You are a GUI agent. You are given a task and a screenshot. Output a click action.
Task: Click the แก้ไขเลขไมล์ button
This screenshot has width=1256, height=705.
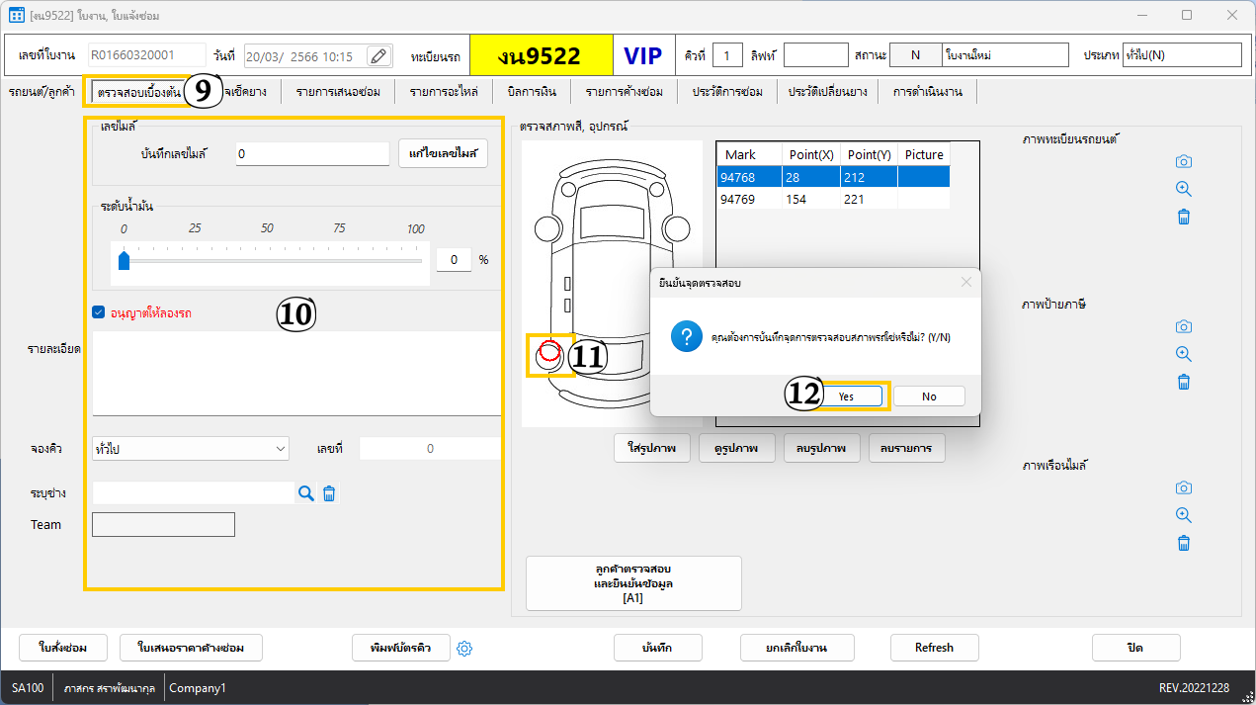click(x=443, y=154)
